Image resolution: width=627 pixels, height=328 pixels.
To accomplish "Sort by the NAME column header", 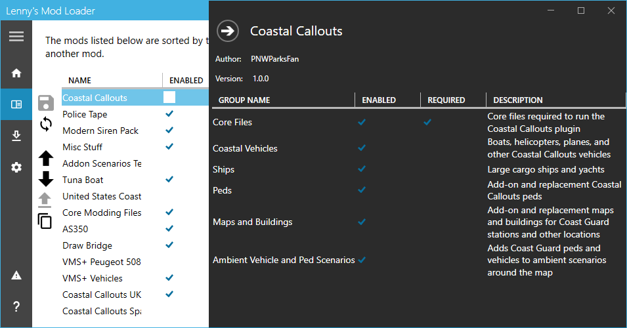I will pos(79,81).
